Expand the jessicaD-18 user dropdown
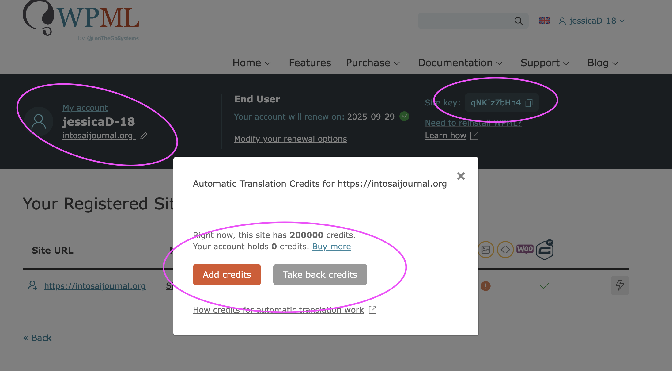This screenshot has width=672, height=371. click(x=591, y=21)
